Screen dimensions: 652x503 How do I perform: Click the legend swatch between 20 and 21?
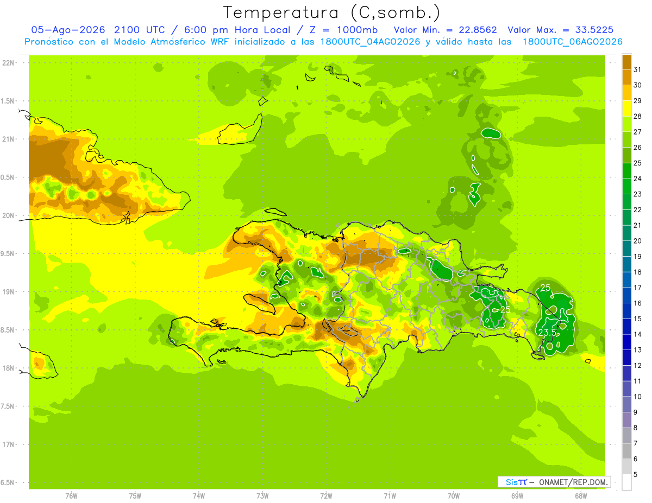[x=626, y=233]
